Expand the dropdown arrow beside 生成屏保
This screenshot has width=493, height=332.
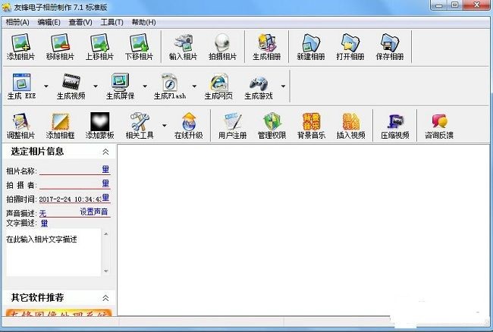pos(145,86)
